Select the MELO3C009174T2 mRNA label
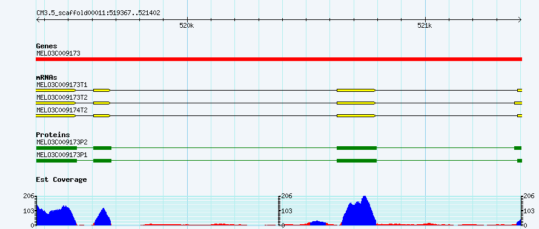 point(62,111)
